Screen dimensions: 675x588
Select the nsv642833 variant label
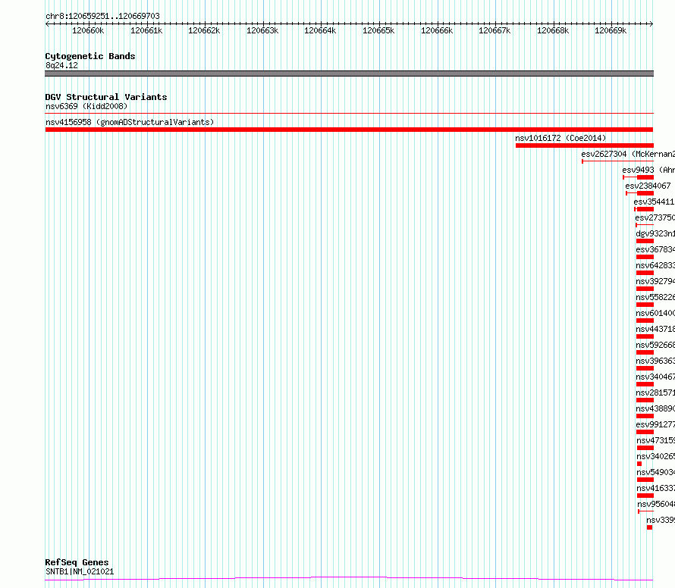tap(655, 265)
